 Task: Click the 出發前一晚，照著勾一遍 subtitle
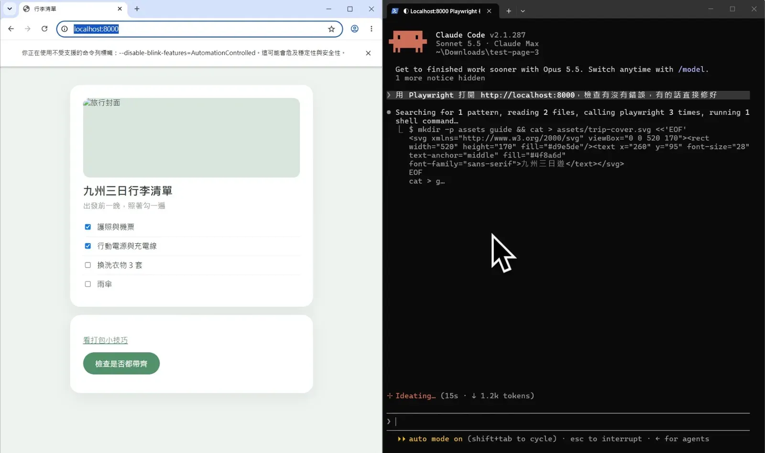(124, 206)
